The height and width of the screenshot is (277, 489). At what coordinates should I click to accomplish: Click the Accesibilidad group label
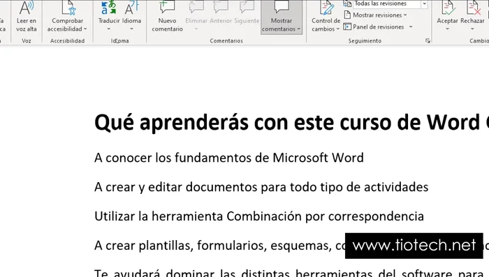[67, 41]
